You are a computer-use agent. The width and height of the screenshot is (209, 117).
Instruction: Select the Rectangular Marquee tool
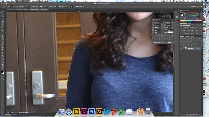click(2, 16)
